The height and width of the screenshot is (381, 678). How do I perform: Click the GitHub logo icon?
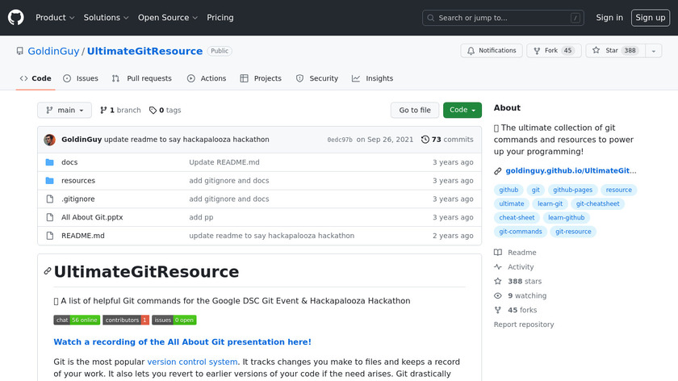pos(16,17)
